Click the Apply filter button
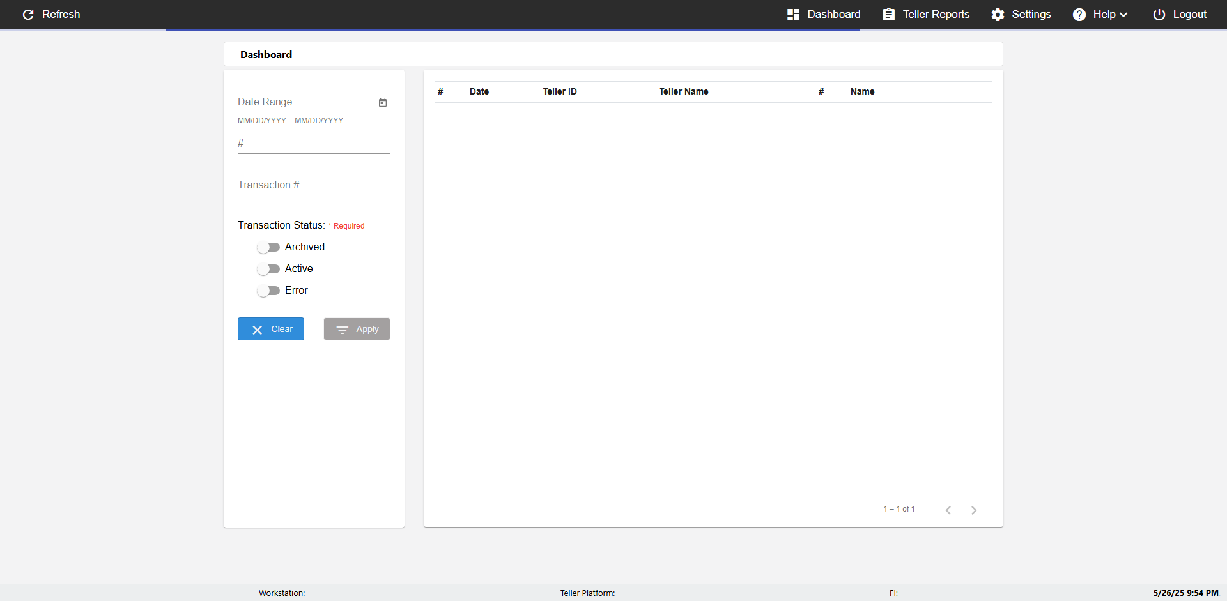Screen dimensions: 1227x601 click(357, 329)
